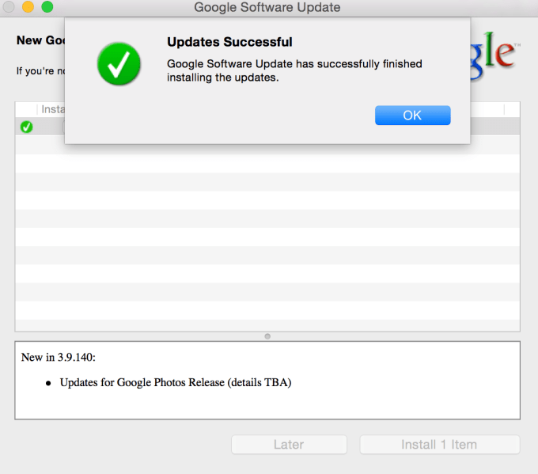Image resolution: width=538 pixels, height=474 pixels.
Task: Click the Install 1 Item button
Action: click(x=440, y=445)
